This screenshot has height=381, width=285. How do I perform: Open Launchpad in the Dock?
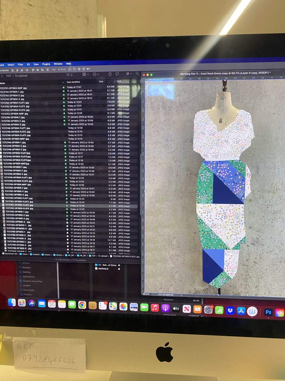[x=22, y=303]
